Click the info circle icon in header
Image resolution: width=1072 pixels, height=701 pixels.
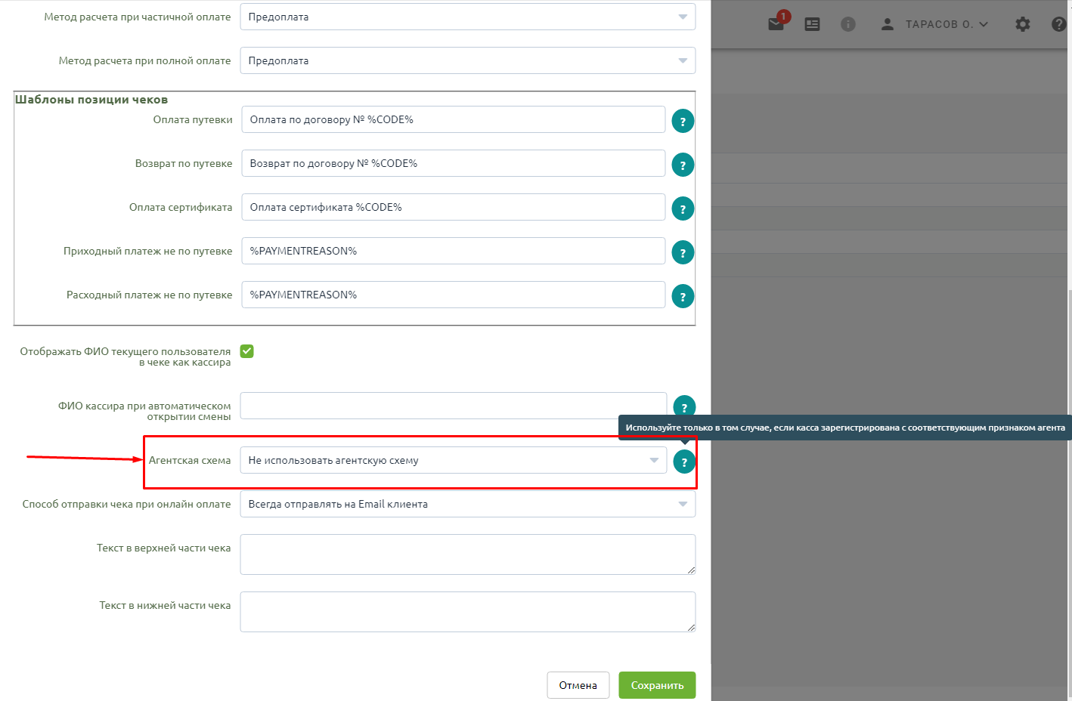click(848, 24)
